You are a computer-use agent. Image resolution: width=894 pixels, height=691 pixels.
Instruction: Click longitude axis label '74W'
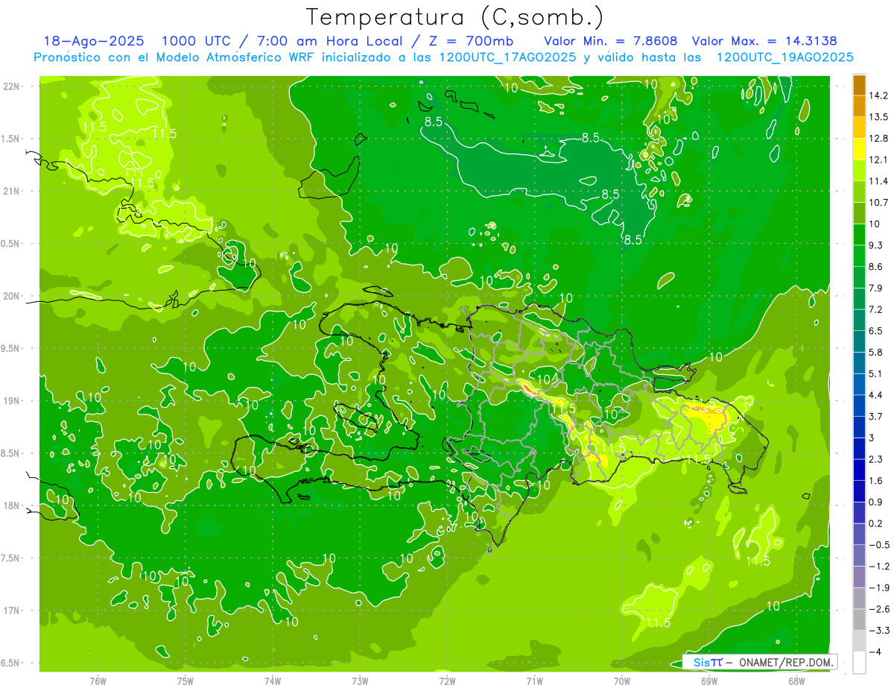click(272, 681)
